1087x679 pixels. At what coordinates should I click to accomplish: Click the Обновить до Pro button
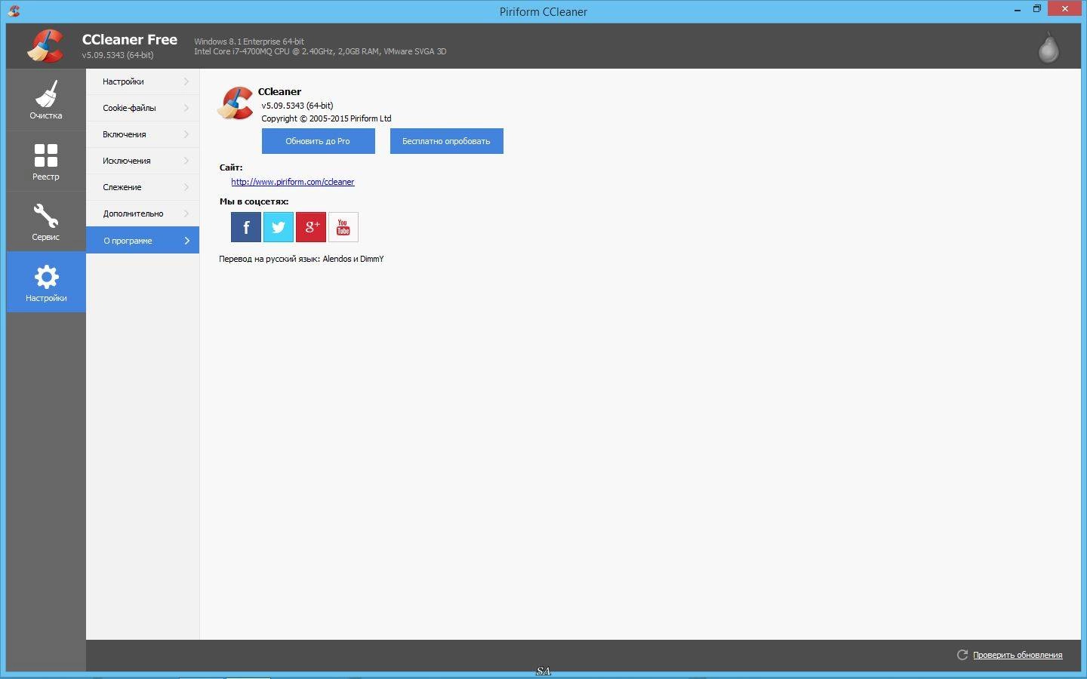(x=319, y=141)
